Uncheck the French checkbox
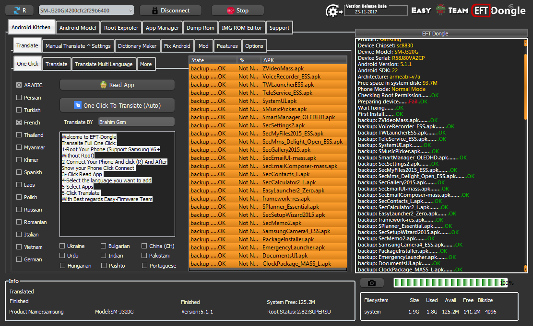 [19, 123]
